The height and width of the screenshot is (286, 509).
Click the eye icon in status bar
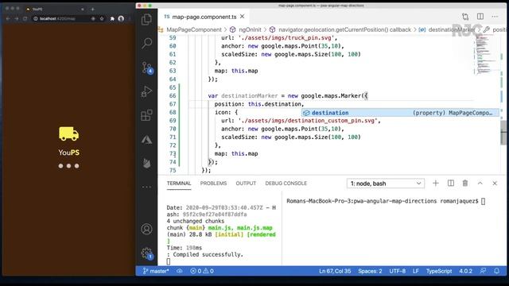click(180, 271)
